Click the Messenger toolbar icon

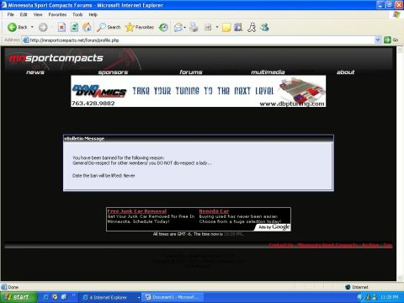pyautogui.click(x=264, y=27)
